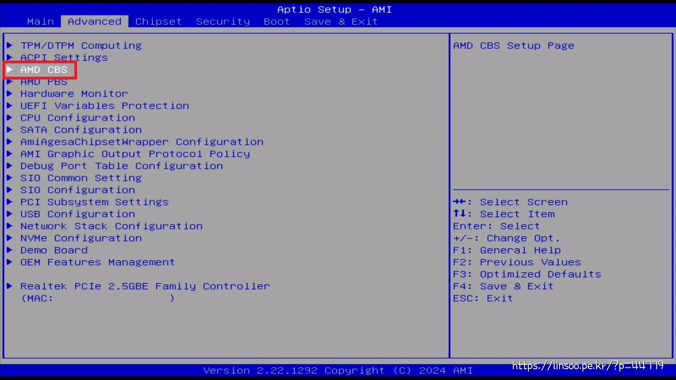Open CPU Configuration submenu
Screen dimensions: 676x380
78,118
